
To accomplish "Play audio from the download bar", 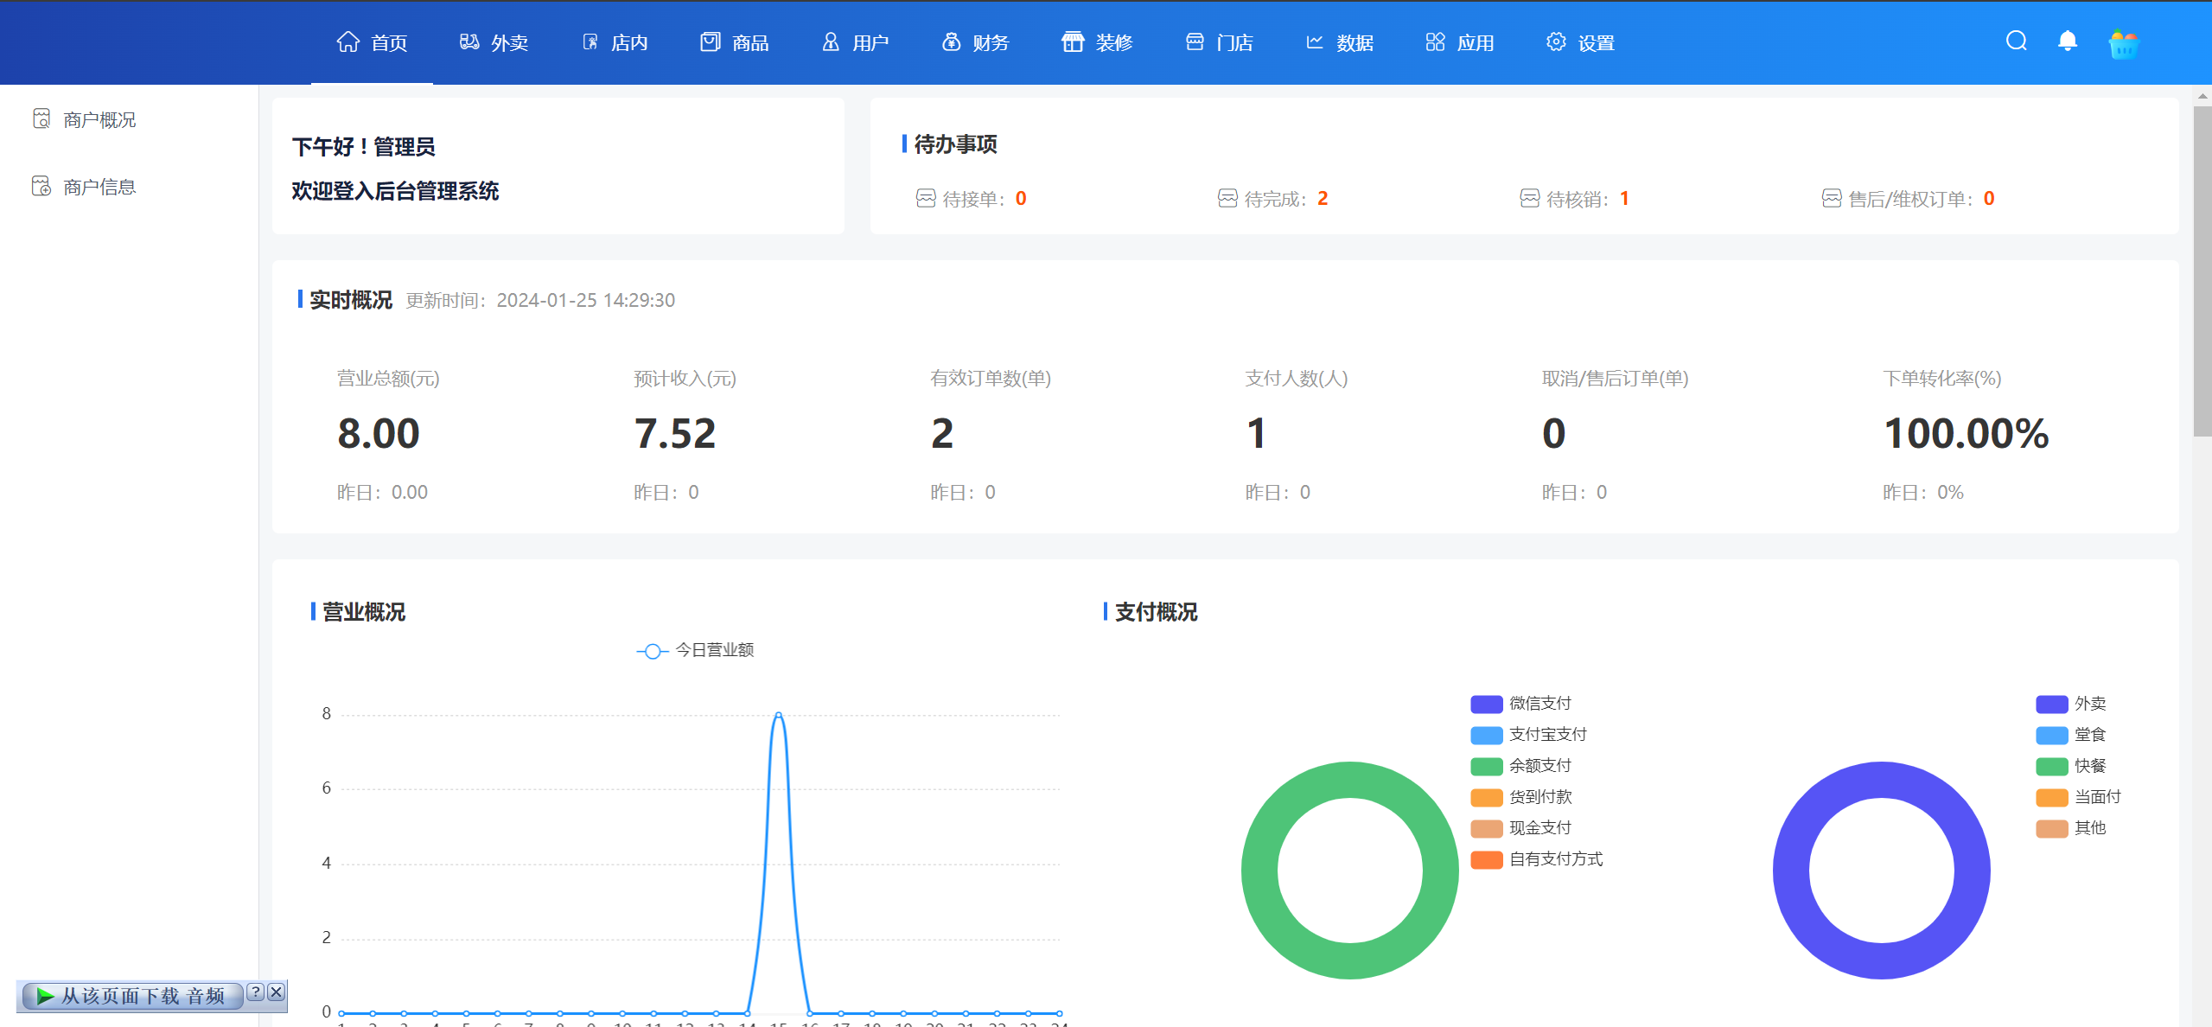I will click(x=45, y=995).
